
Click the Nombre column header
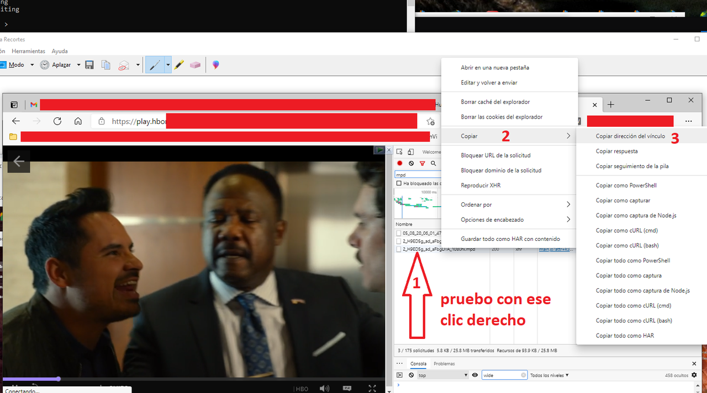[x=404, y=224]
